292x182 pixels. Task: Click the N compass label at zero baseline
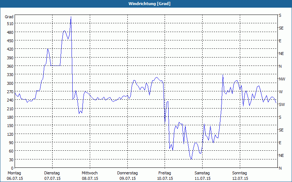pos(280,168)
